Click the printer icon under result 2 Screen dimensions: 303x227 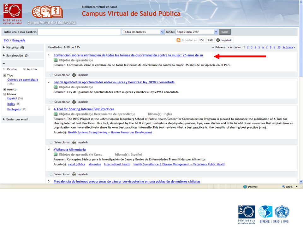(x=74, y=102)
